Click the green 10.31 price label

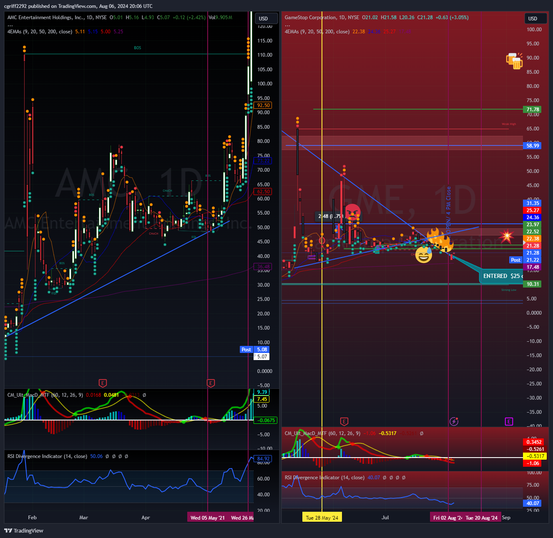[x=533, y=284]
